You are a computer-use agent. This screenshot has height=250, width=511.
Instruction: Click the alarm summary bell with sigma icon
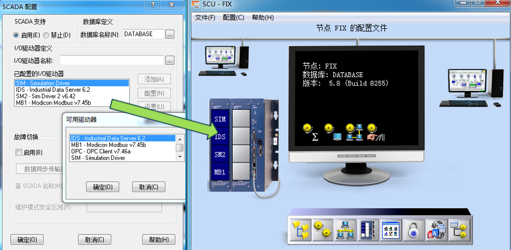click(310, 132)
